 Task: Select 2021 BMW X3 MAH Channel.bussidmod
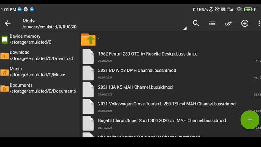point(137,71)
